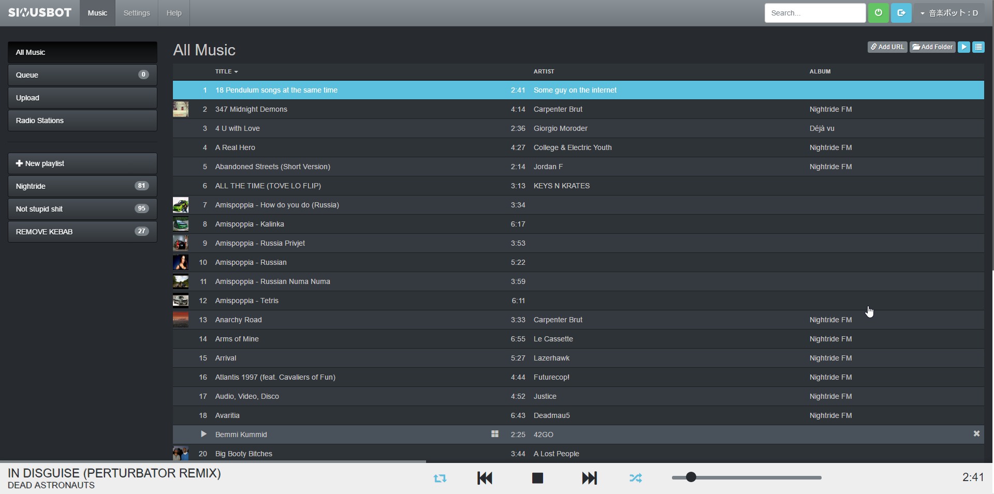The width and height of the screenshot is (994, 494).
Task: Select Abandoned Streets (Short Version)
Action: (x=578, y=167)
